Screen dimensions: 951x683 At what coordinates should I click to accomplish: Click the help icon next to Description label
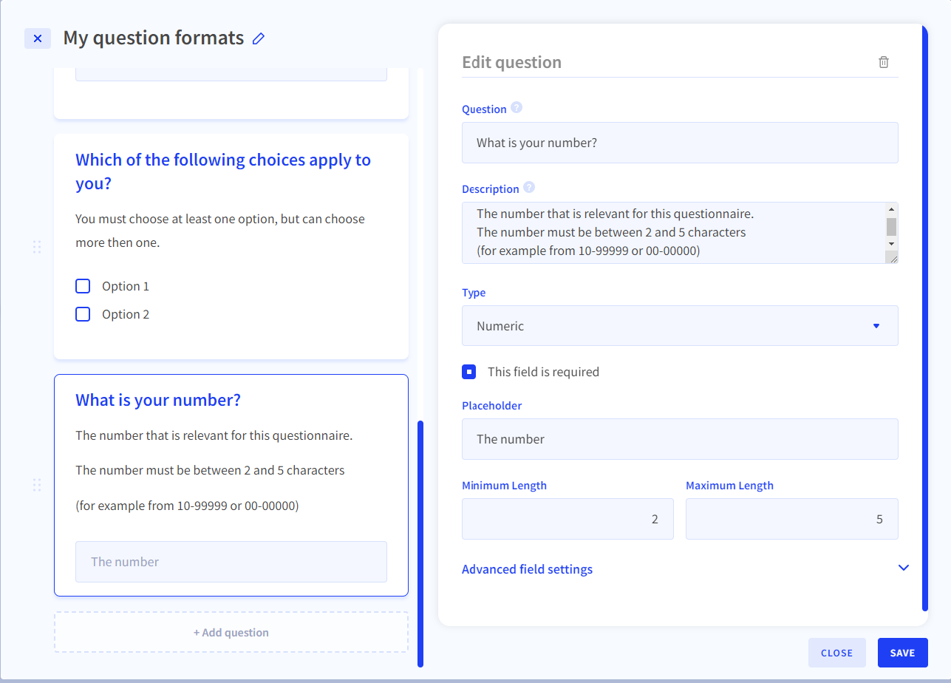529,188
